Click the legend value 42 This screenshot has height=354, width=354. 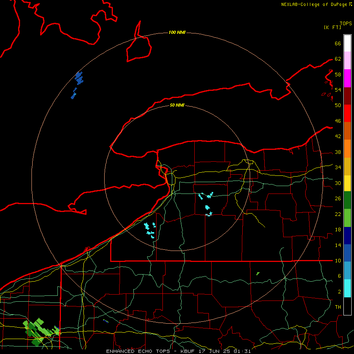(338, 136)
